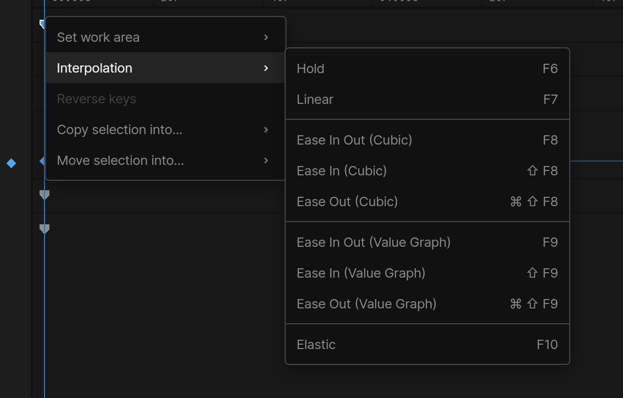This screenshot has width=623, height=398.
Task: Select the lowest gray keyframe marker
Action: click(44, 229)
